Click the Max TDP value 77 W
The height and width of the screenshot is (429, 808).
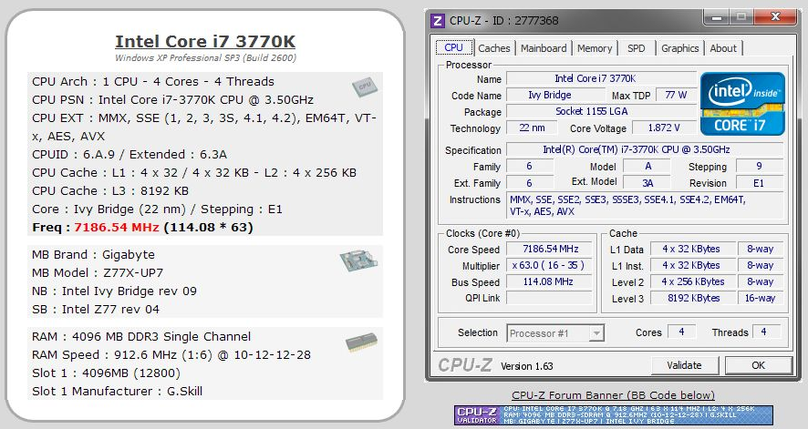pos(676,95)
